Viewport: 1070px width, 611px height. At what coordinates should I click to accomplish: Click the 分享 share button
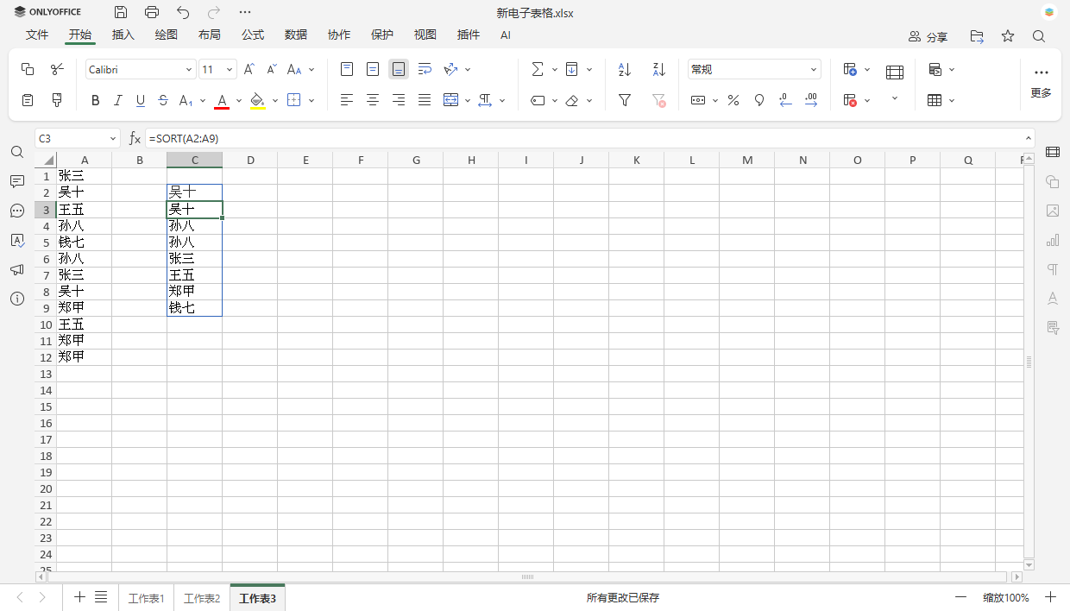tap(928, 37)
